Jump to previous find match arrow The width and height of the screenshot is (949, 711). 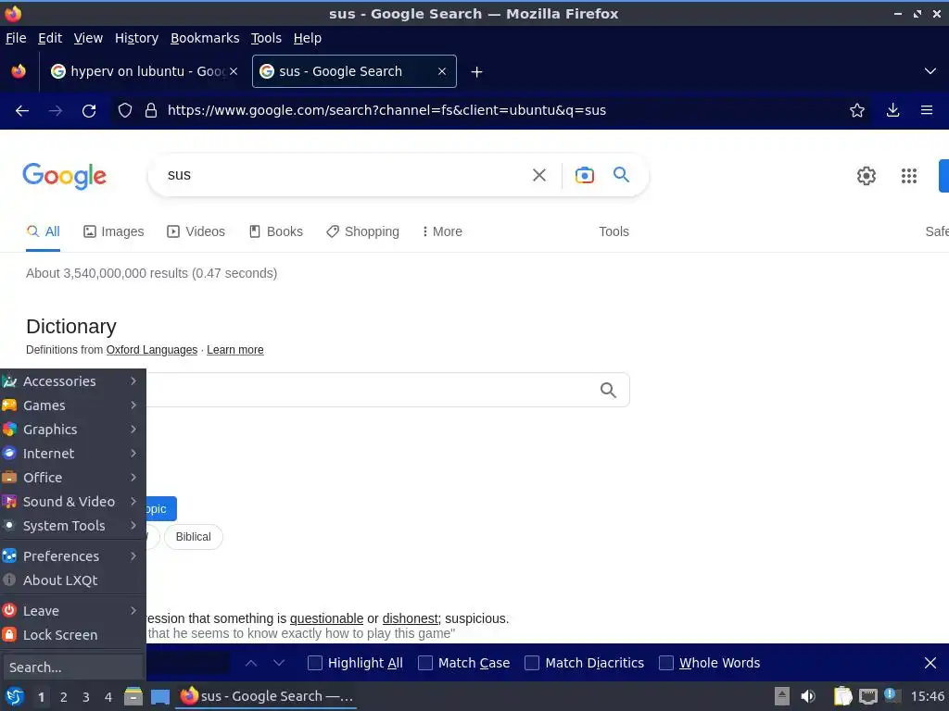pos(251,663)
